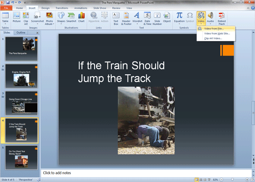Insert a Table from the ribbon
This screenshot has height=182, width=255.
coord(5,18)
